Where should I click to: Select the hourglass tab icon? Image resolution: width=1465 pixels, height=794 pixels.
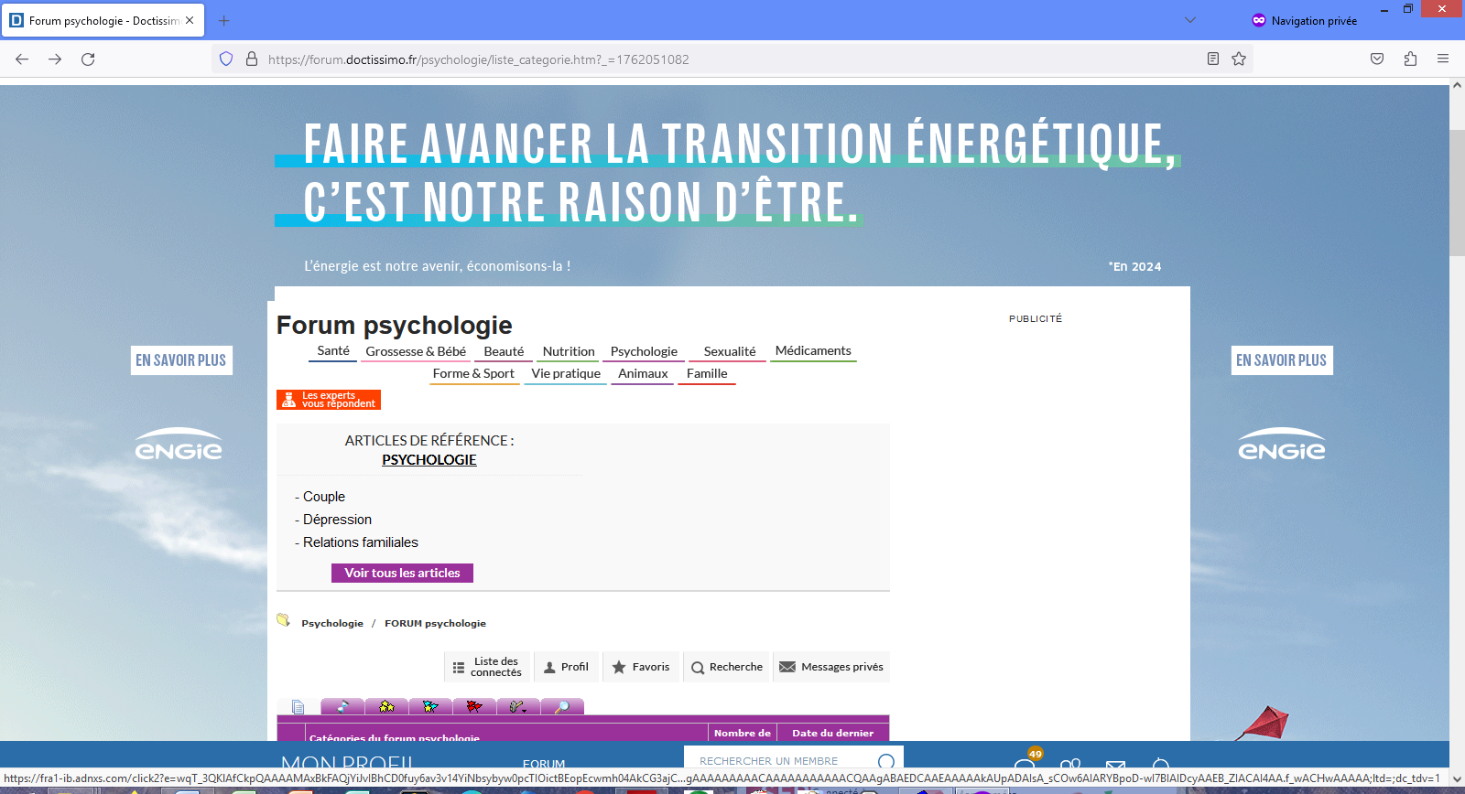pos(342,706)
